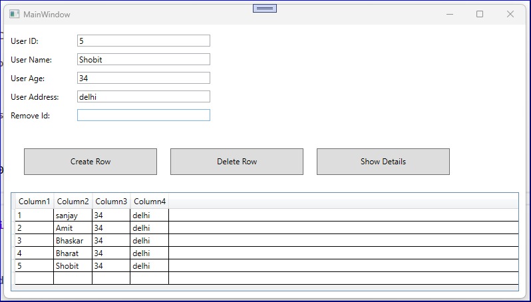531x302 pixels.
Task: Click the Column2 grid header
Action: [73, 202]
